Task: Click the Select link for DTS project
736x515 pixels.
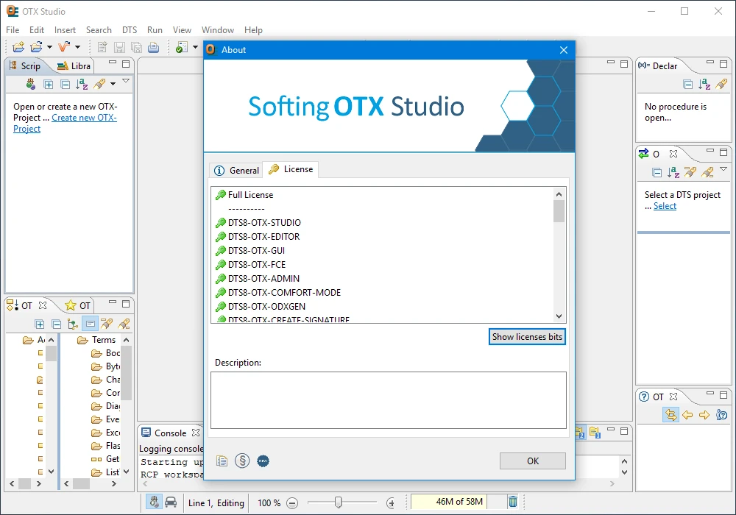Action: 665,206
